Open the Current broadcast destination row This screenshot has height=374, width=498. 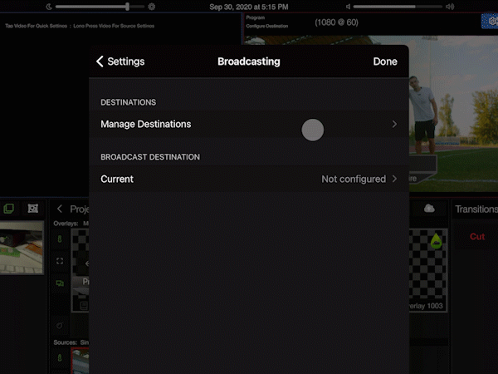[x=247, y=179]
